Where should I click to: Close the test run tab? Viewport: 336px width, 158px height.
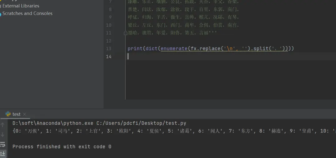coord(25,114)
